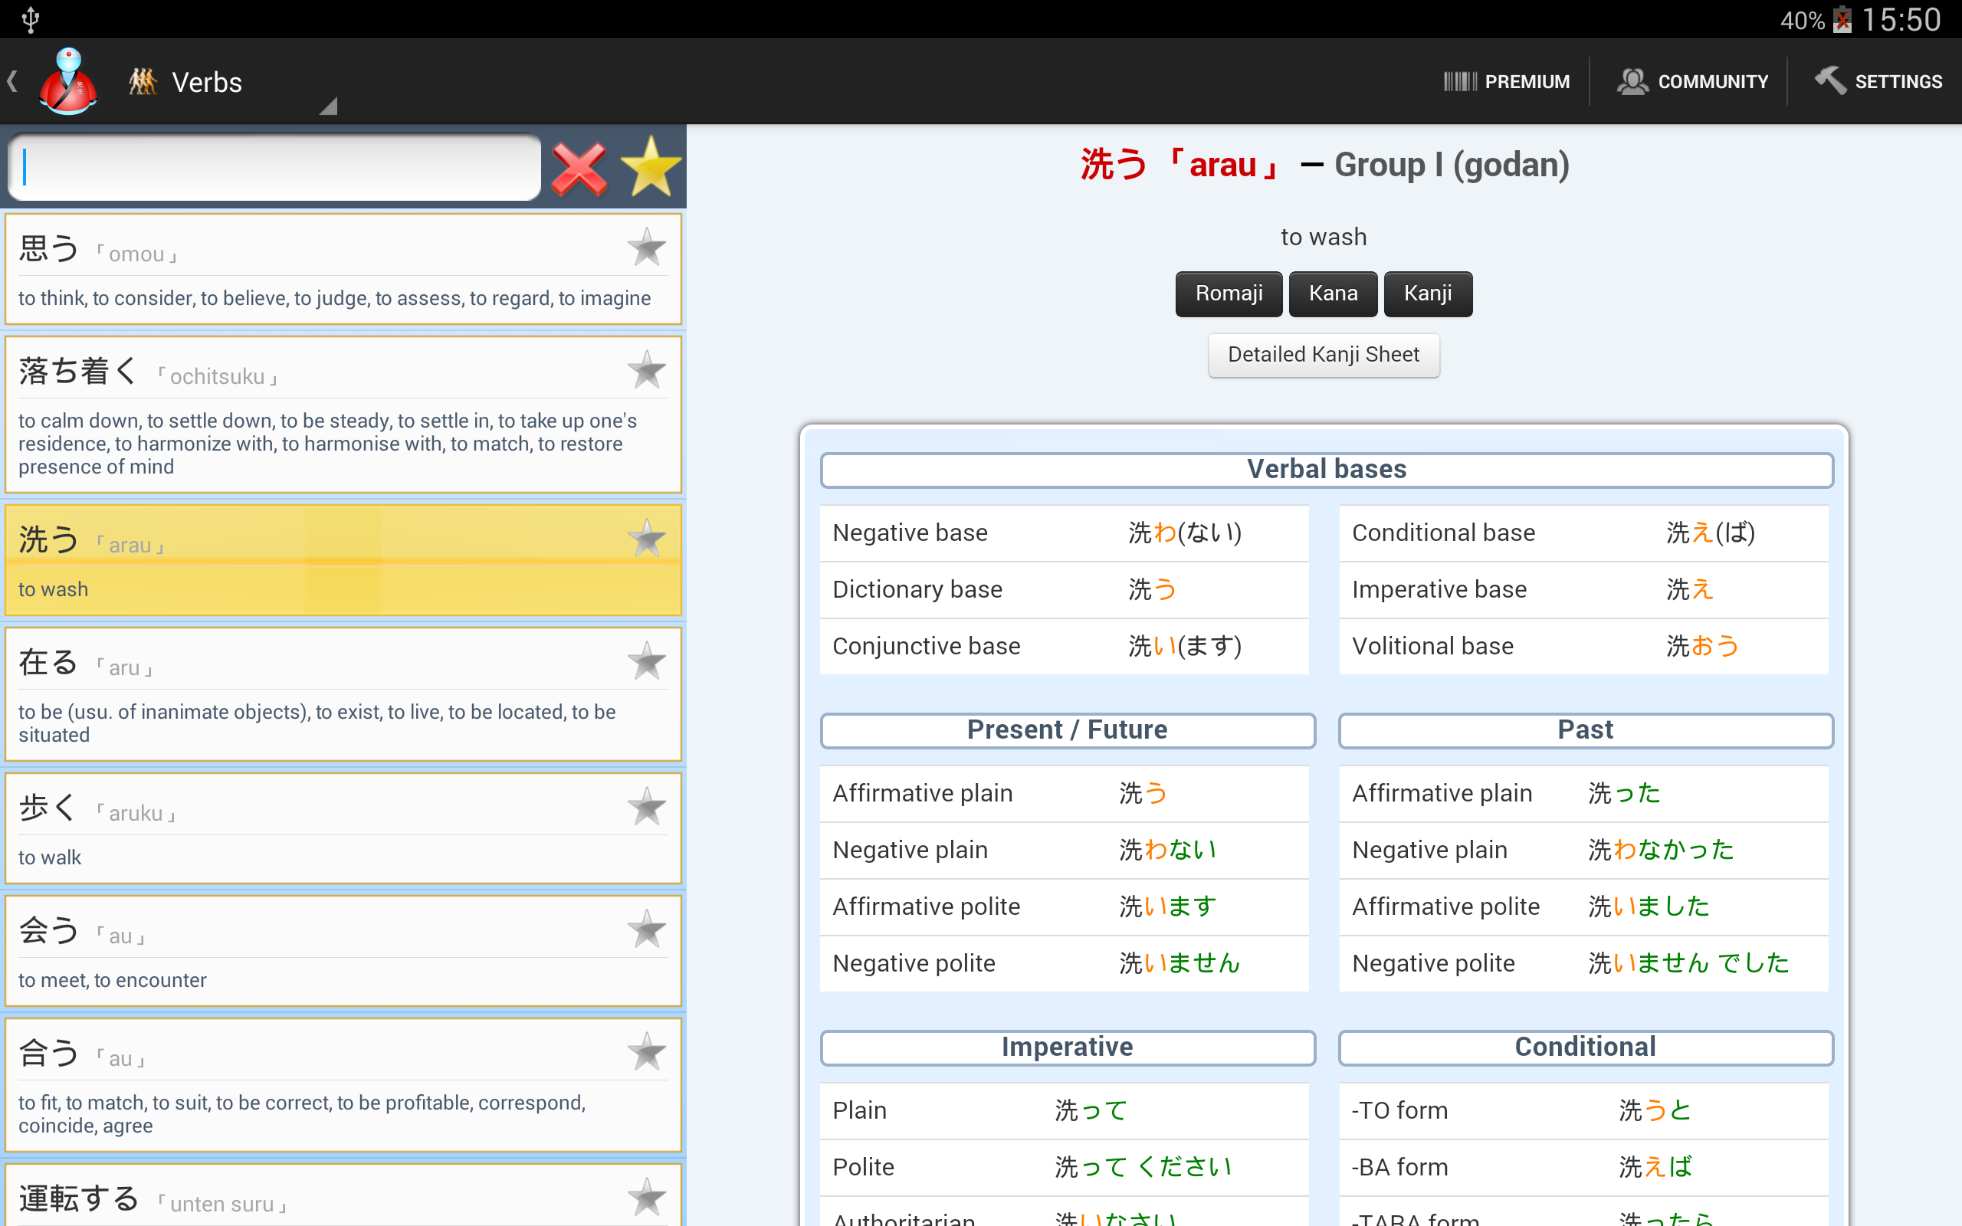Image resolution: width=1962 pixels, height=1226 pixels.
Task: Tap the back chevron arrow
Action: 12,81
